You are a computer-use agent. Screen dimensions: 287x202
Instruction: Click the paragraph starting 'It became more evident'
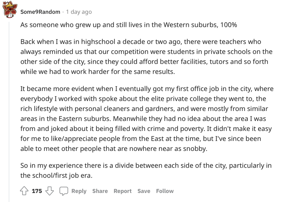[x=147, y=119]
